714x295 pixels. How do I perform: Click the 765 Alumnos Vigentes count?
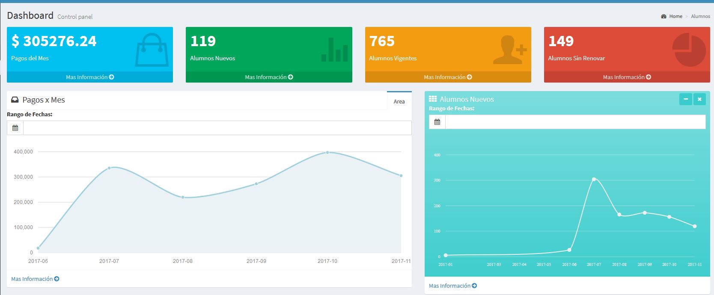pos(382,41)
